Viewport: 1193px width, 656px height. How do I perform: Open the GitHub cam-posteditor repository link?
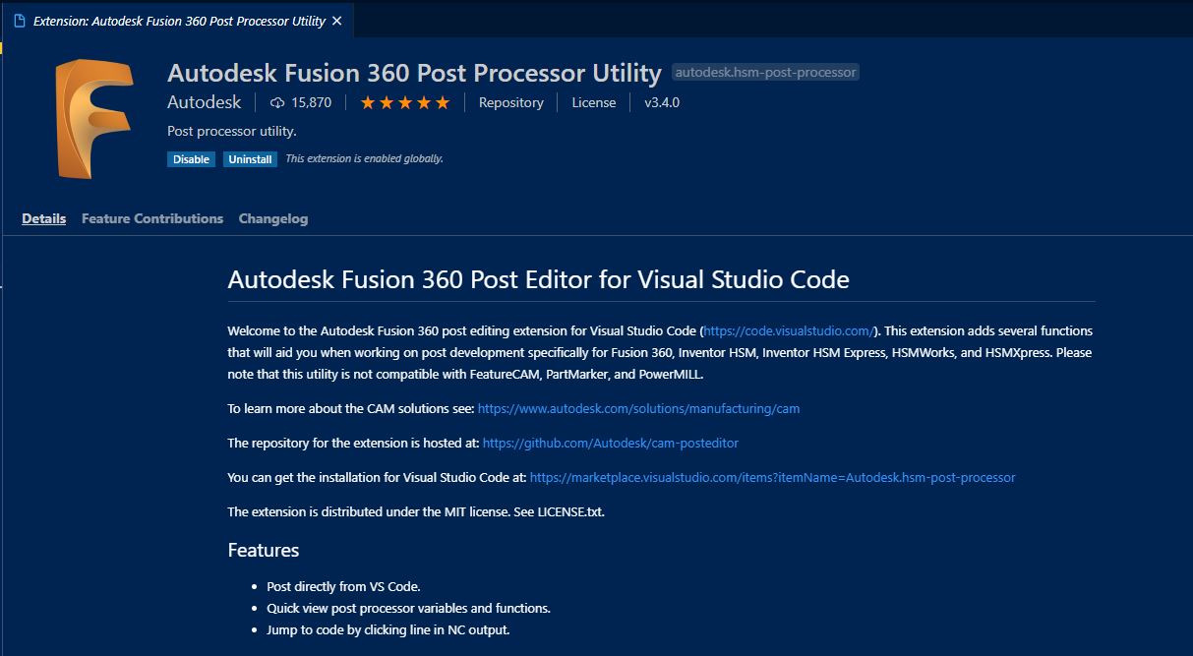pyautogui.click(x=611, y=443)
